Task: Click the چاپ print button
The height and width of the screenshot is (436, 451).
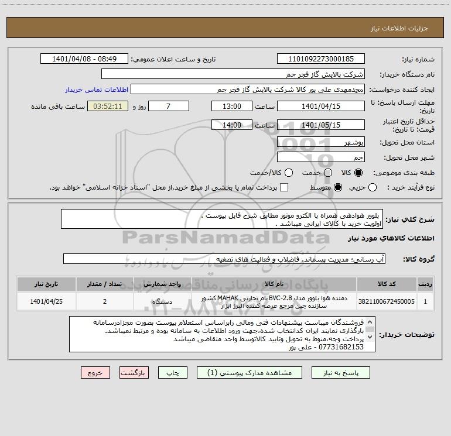Action: 173,373
